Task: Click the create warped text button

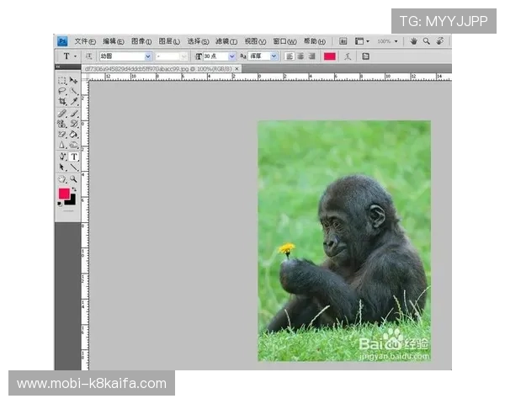Action: point(348,56)
